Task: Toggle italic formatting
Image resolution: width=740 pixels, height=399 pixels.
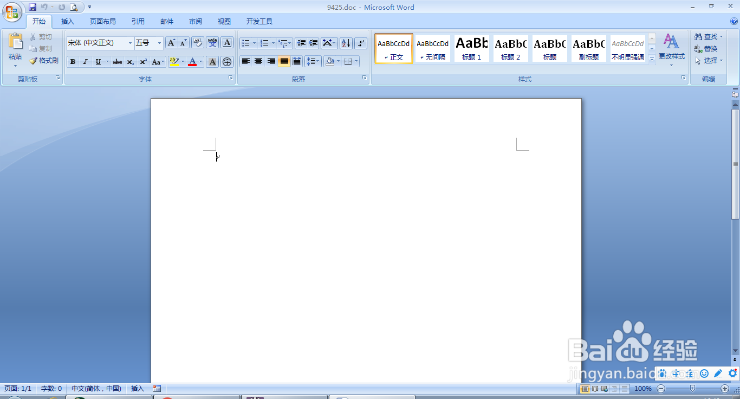Action: click(85, 62)
